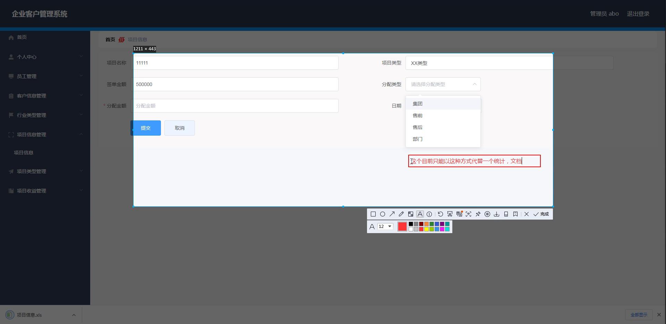Click the 分配金额 input field
This screenshot has height=324, width=666.
click(x=236, y=106)
